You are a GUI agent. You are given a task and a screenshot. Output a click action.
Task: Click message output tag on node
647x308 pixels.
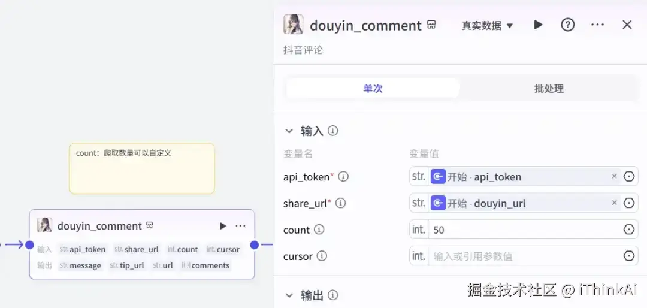click(80, 265)
